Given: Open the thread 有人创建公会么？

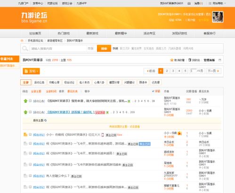Looking at the screenshot, I should tap(57, 176).
